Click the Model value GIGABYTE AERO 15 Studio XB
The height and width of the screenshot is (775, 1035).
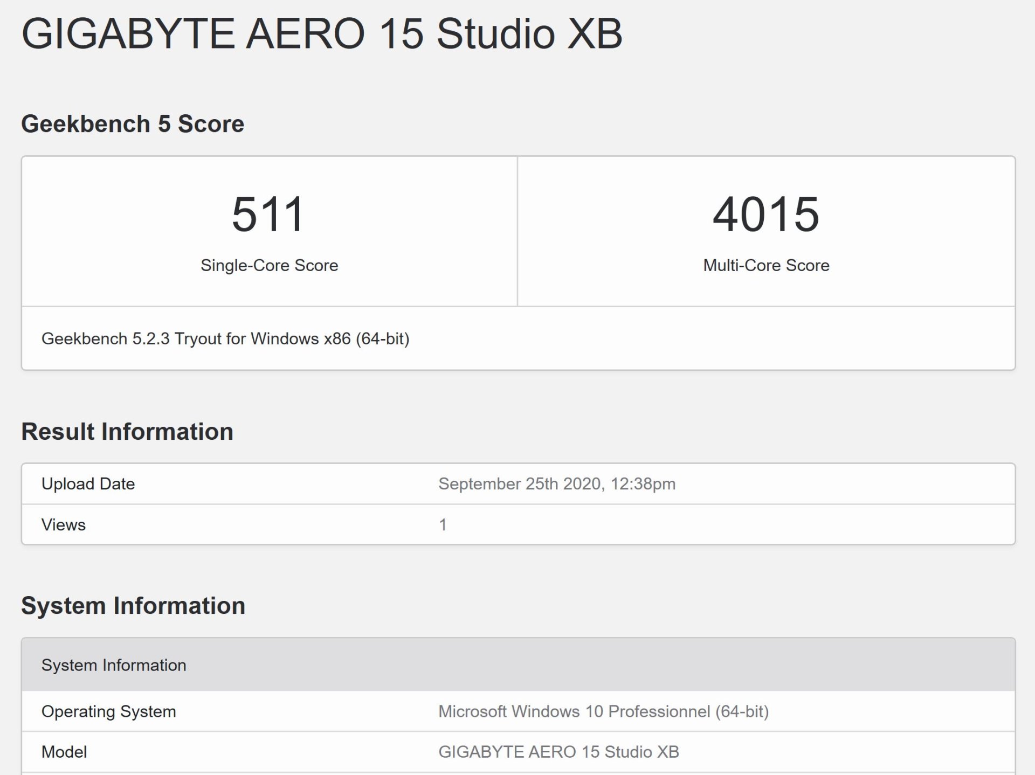pyautogui.click(x=558, y=752)
